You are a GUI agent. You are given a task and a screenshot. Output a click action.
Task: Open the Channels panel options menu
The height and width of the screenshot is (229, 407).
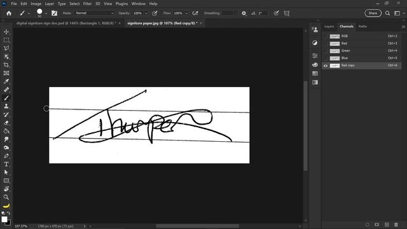(403, 27)
